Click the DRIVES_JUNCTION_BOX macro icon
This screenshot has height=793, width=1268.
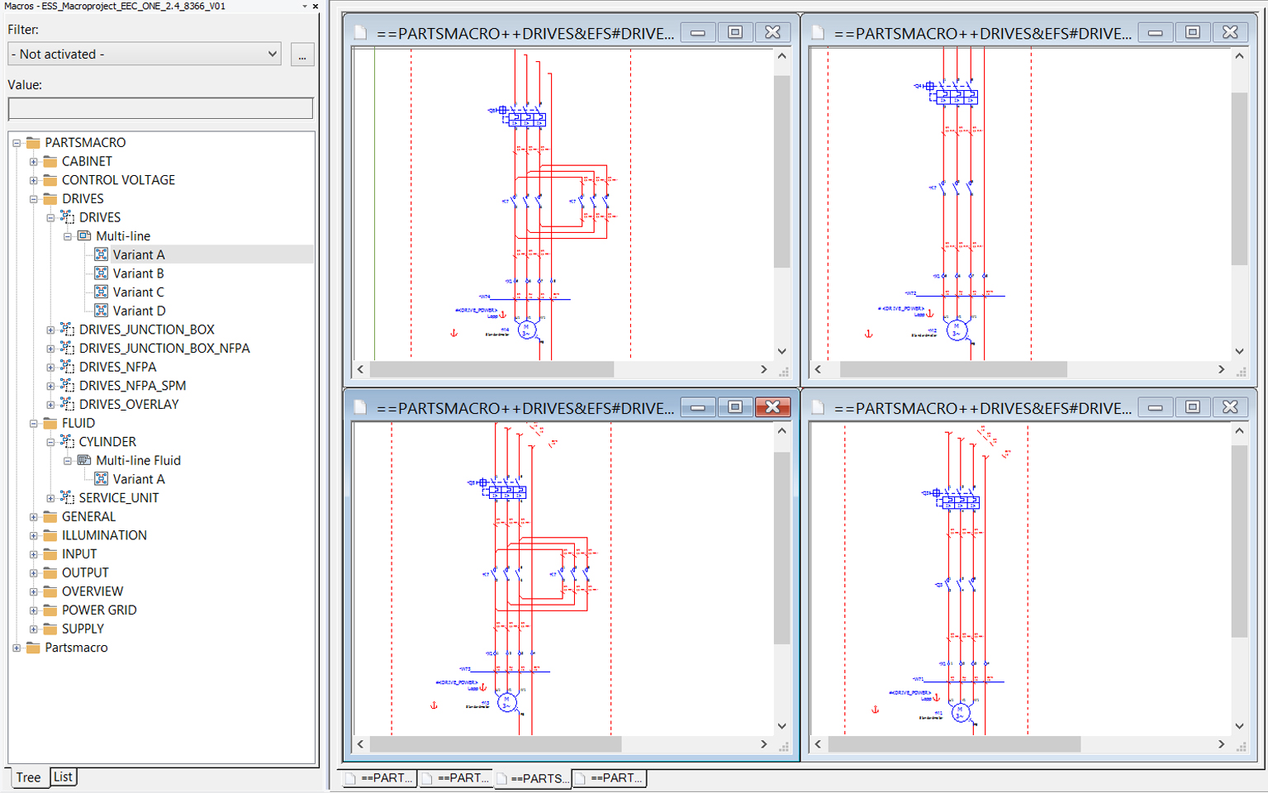pos(67,329)
